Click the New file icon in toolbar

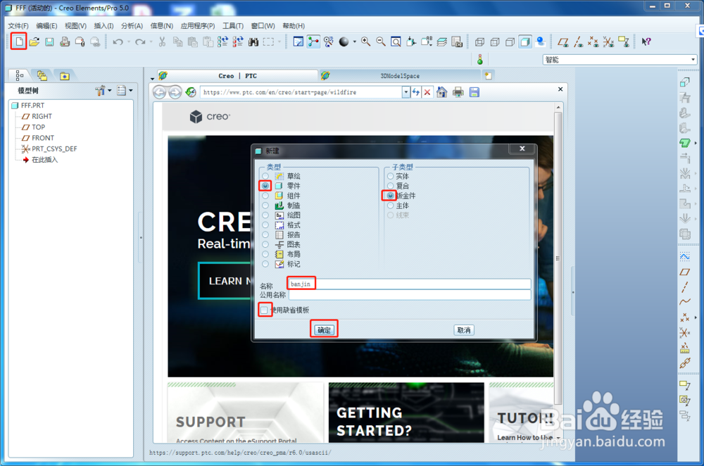[19, 42]
